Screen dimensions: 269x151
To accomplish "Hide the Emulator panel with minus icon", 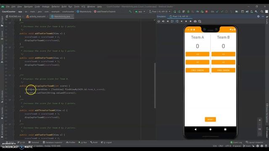I will pyautogui.click(x=263, y=16).
